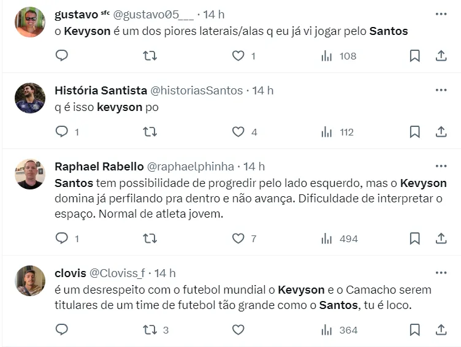Share Raphael Rabello's tweet

coord(441,238)
